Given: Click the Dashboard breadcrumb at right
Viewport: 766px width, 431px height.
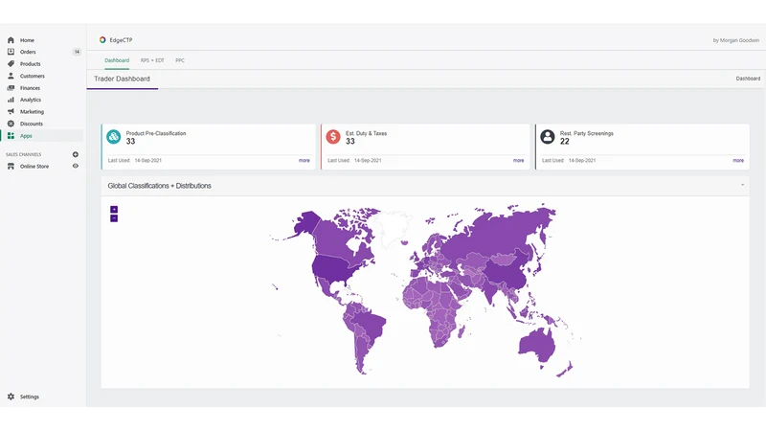Looking at the screenshot, I should tap(748, 79).
